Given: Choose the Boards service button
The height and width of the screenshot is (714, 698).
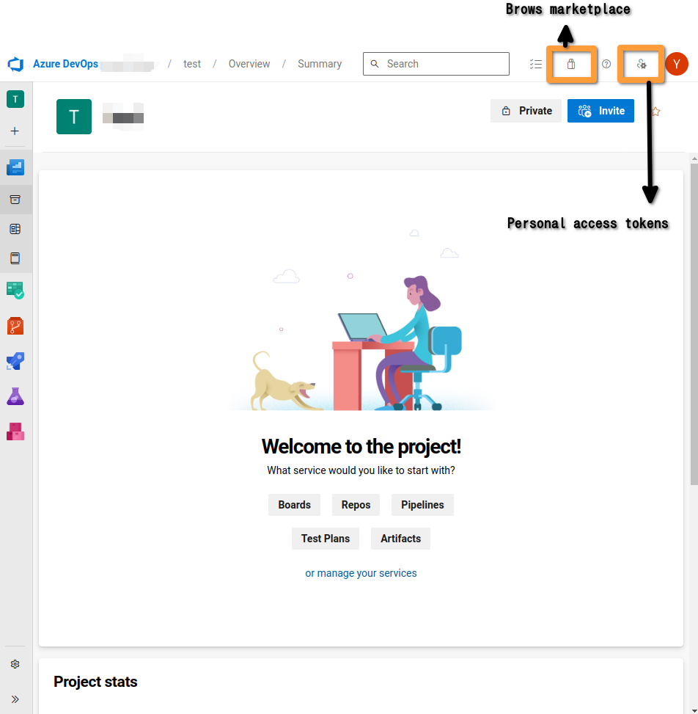Looking at the screenshot, I should (295, 505).
